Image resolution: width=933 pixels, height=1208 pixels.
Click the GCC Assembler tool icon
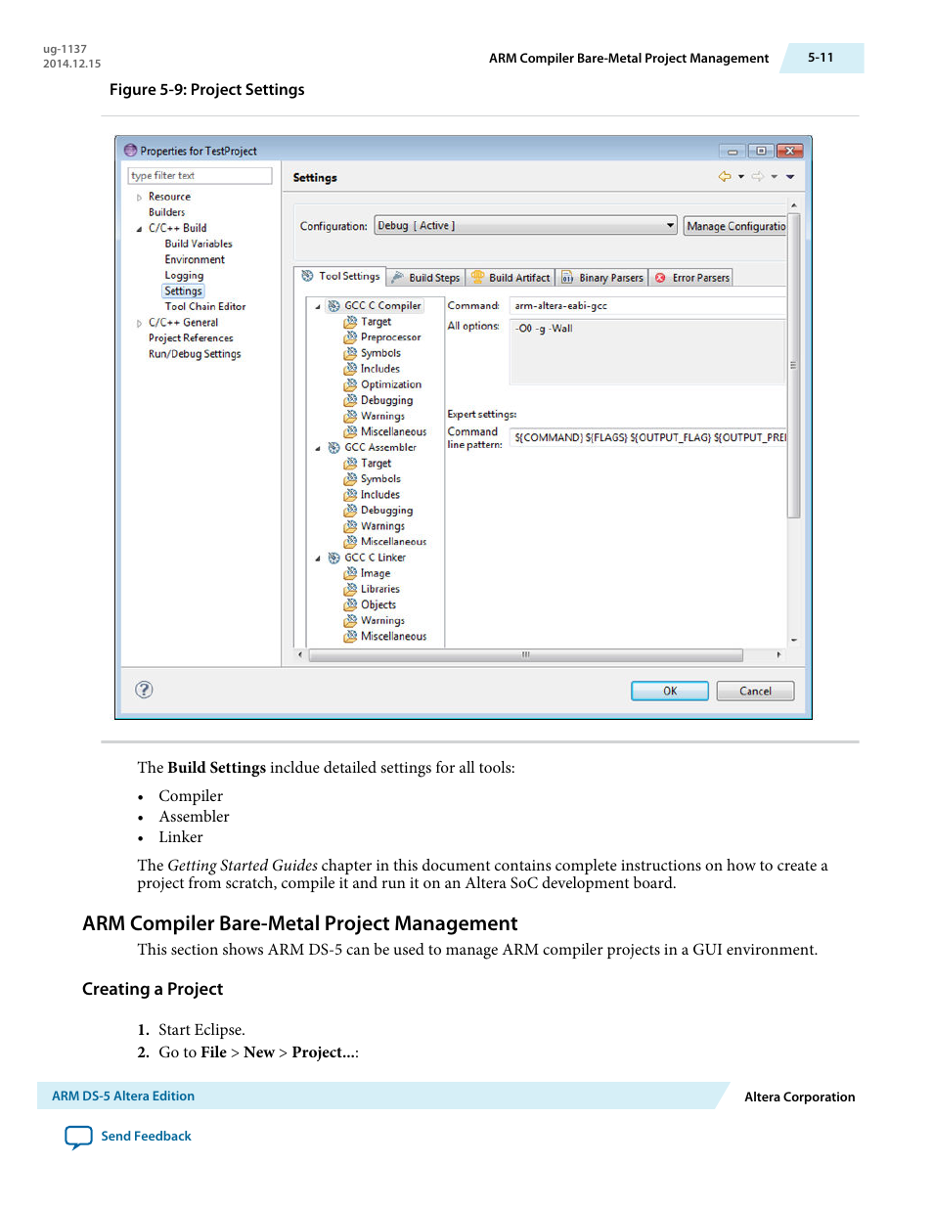click(x=334, y=448)
